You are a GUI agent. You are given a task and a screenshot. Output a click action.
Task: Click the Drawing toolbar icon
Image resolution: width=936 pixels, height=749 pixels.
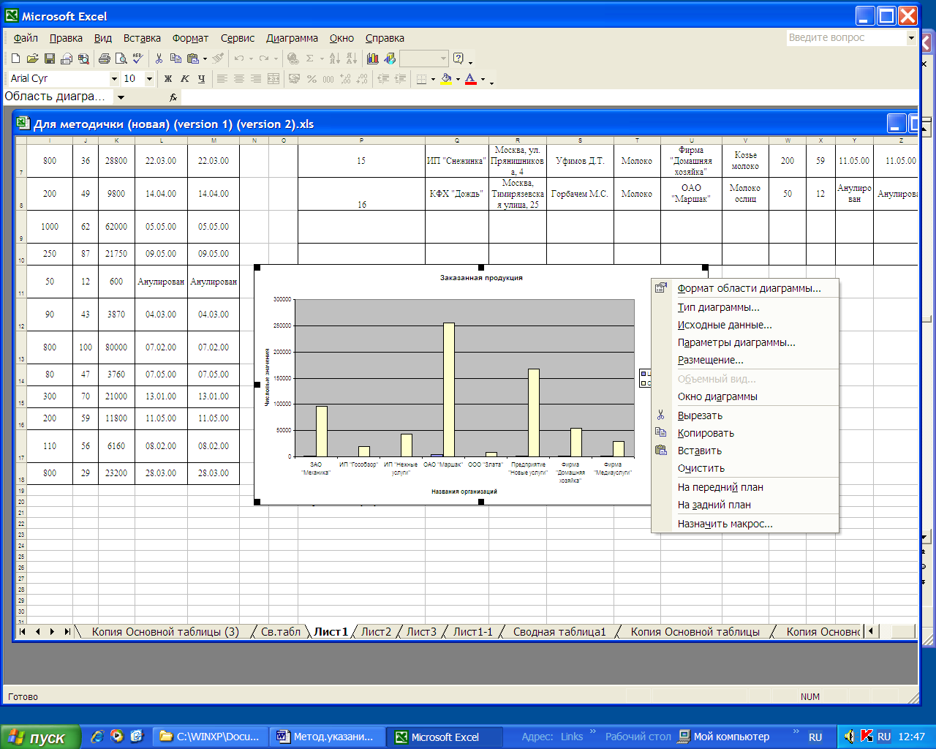(x=390, y=59)
